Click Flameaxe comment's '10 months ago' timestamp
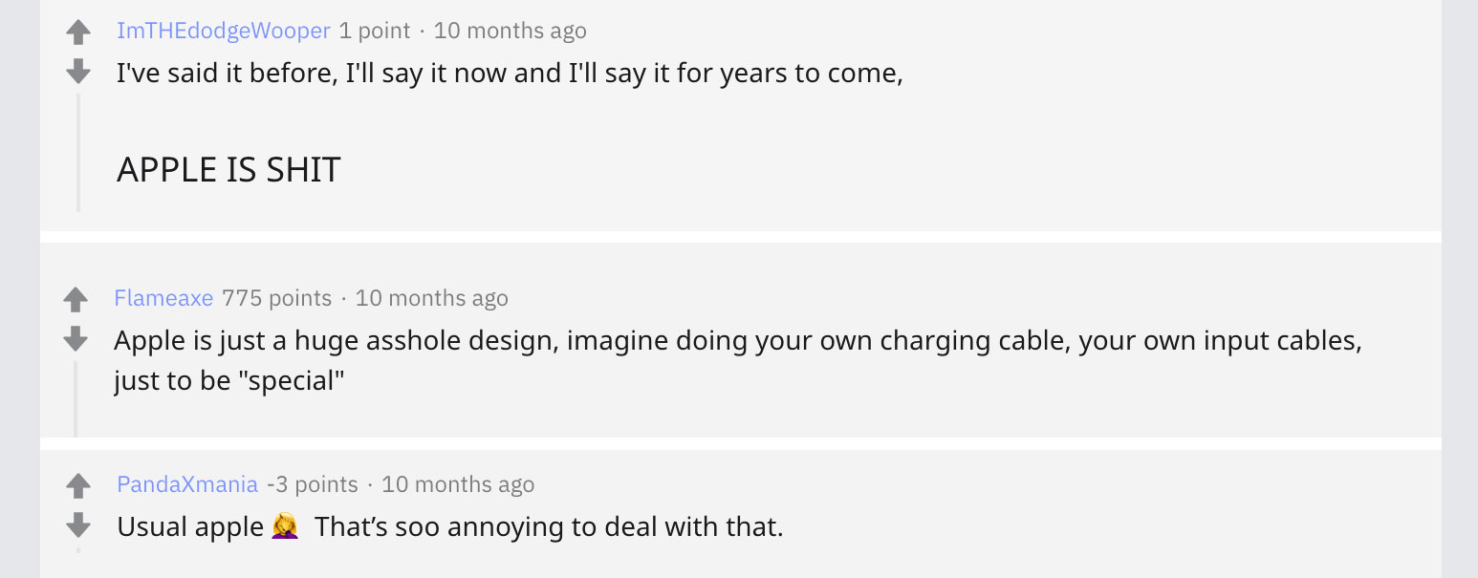 click(431, 298)
